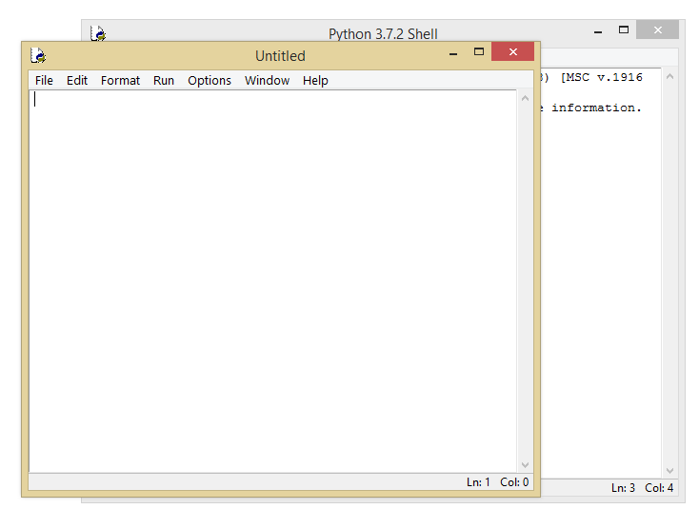
Task: Click 'Ln: 3' in the Shell status bar
Action: [623, 488]
